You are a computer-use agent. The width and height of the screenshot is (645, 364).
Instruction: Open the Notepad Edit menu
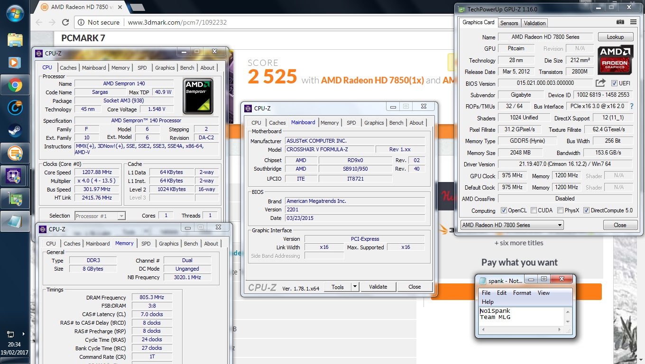[x=502, y=293]
